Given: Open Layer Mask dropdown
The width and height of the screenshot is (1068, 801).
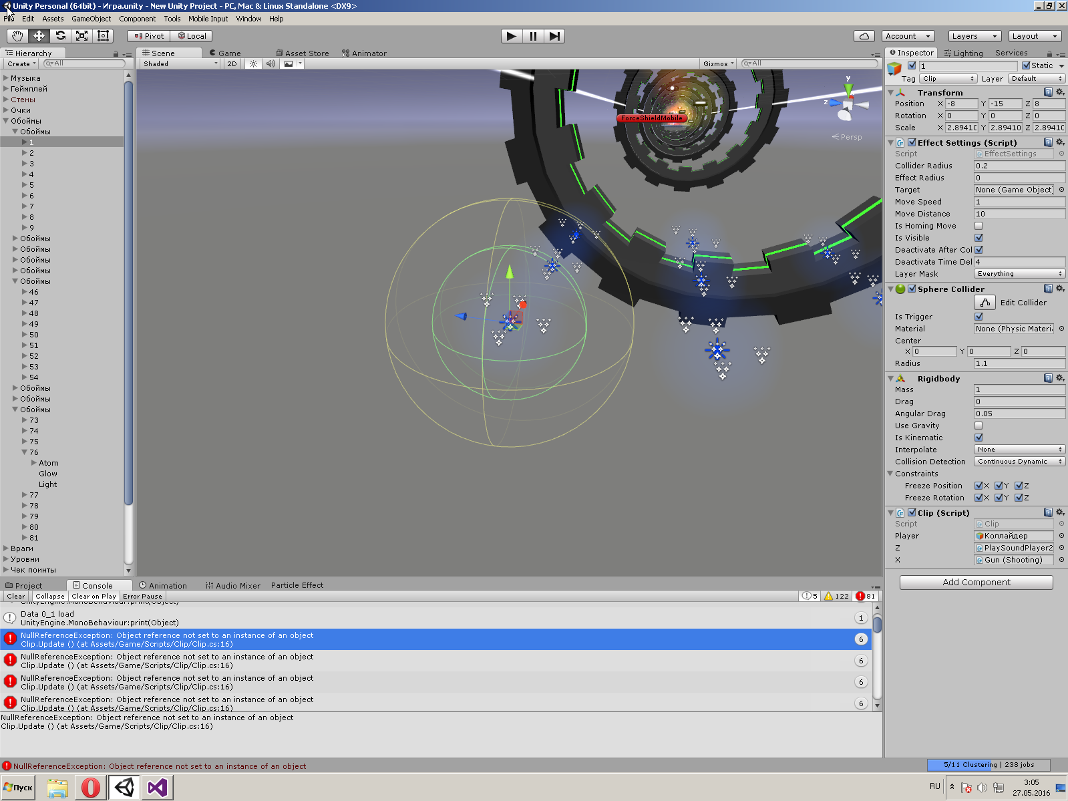Looking at the screenshot, I should point(1019,274).
